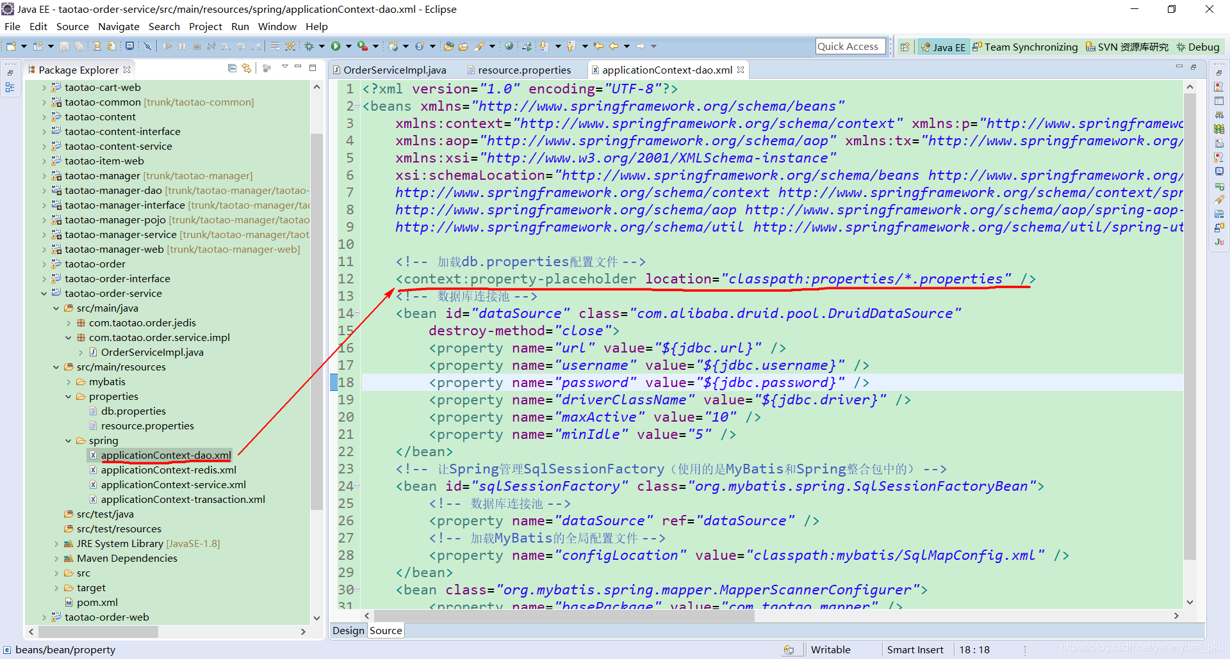Click Package Explorer vertical scroll down arrow
Screen dimensions: 1230x659
(316, 617)
